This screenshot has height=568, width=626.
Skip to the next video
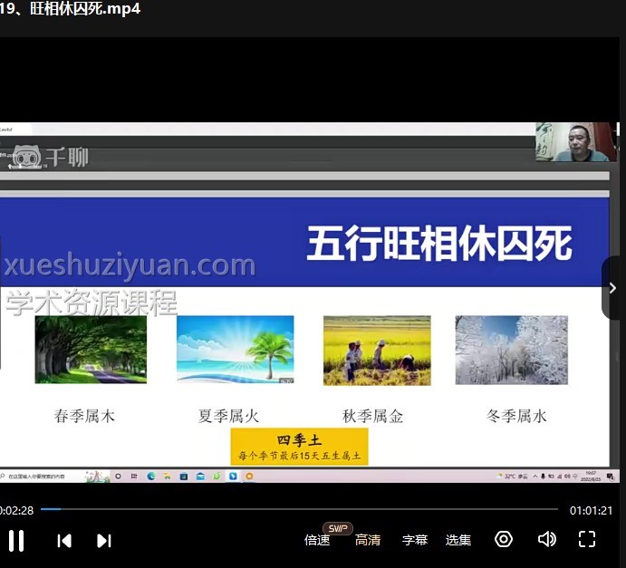pyautogui.click(x=104, y=540)
